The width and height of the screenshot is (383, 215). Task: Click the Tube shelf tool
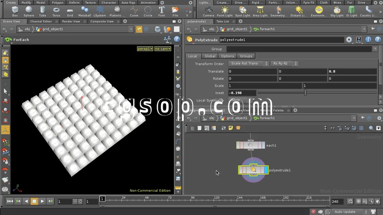click(x=43, y=12)
